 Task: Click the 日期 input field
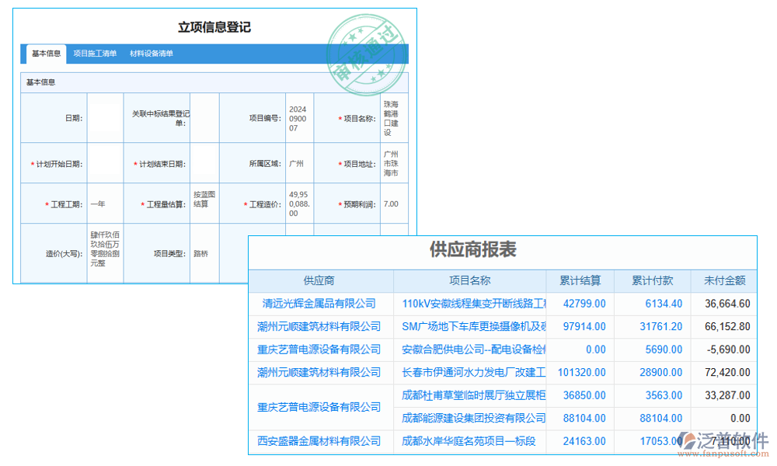pyautogui.click(x=105, y=118)
